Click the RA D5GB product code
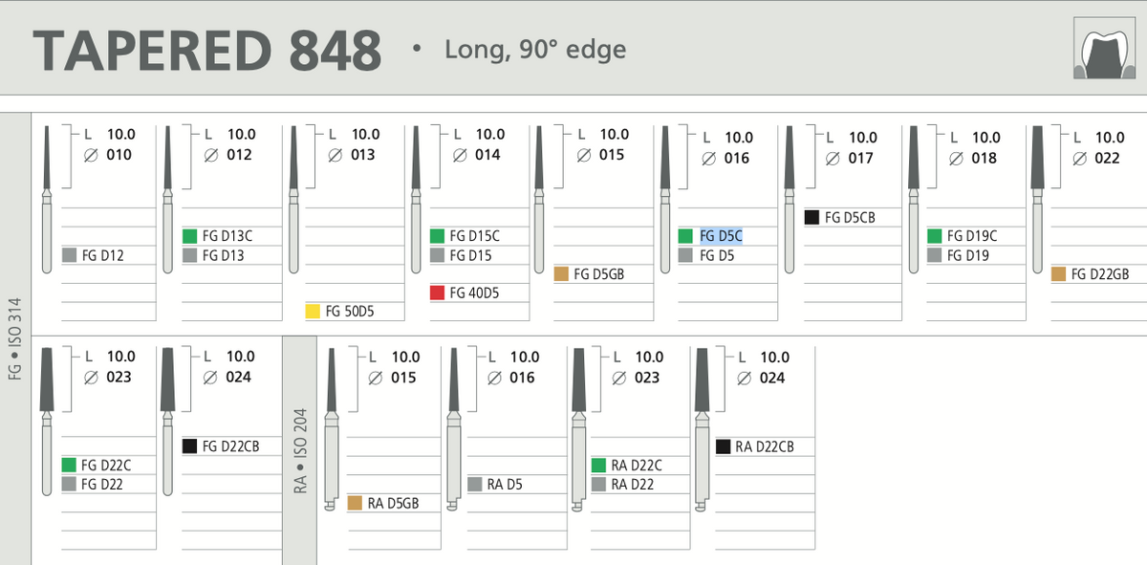Screen dimensions: 1147x565 [x=393, y=503]
